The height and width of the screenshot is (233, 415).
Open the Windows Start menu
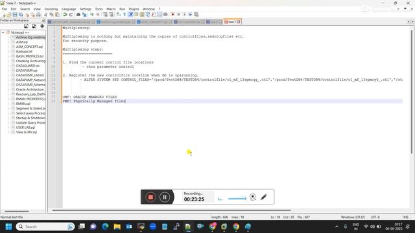pyautogui.click(x=8, y=227)
